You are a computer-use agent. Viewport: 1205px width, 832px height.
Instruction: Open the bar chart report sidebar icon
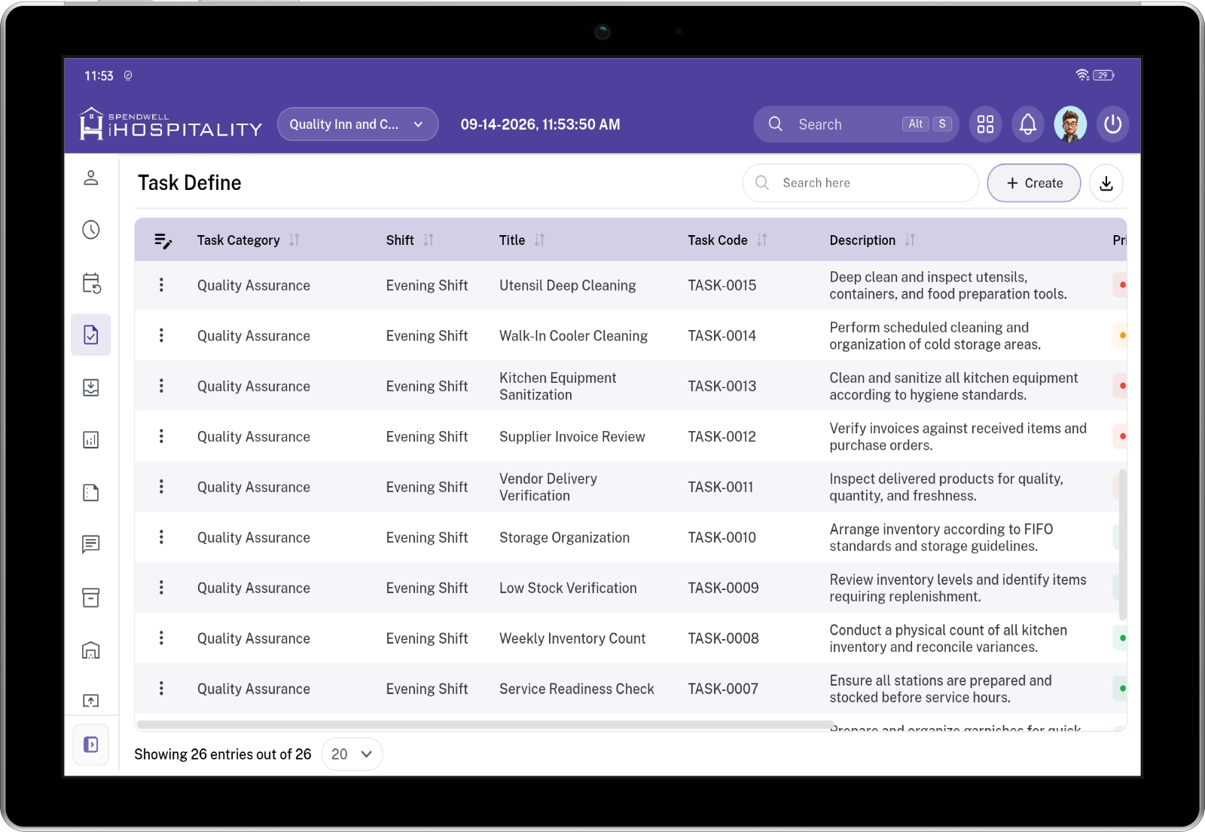point(91,439)
